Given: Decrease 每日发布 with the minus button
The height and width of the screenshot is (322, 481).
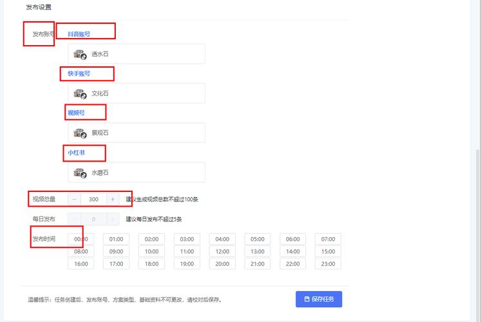Looking at the screenshot, I should pos(74,219).
